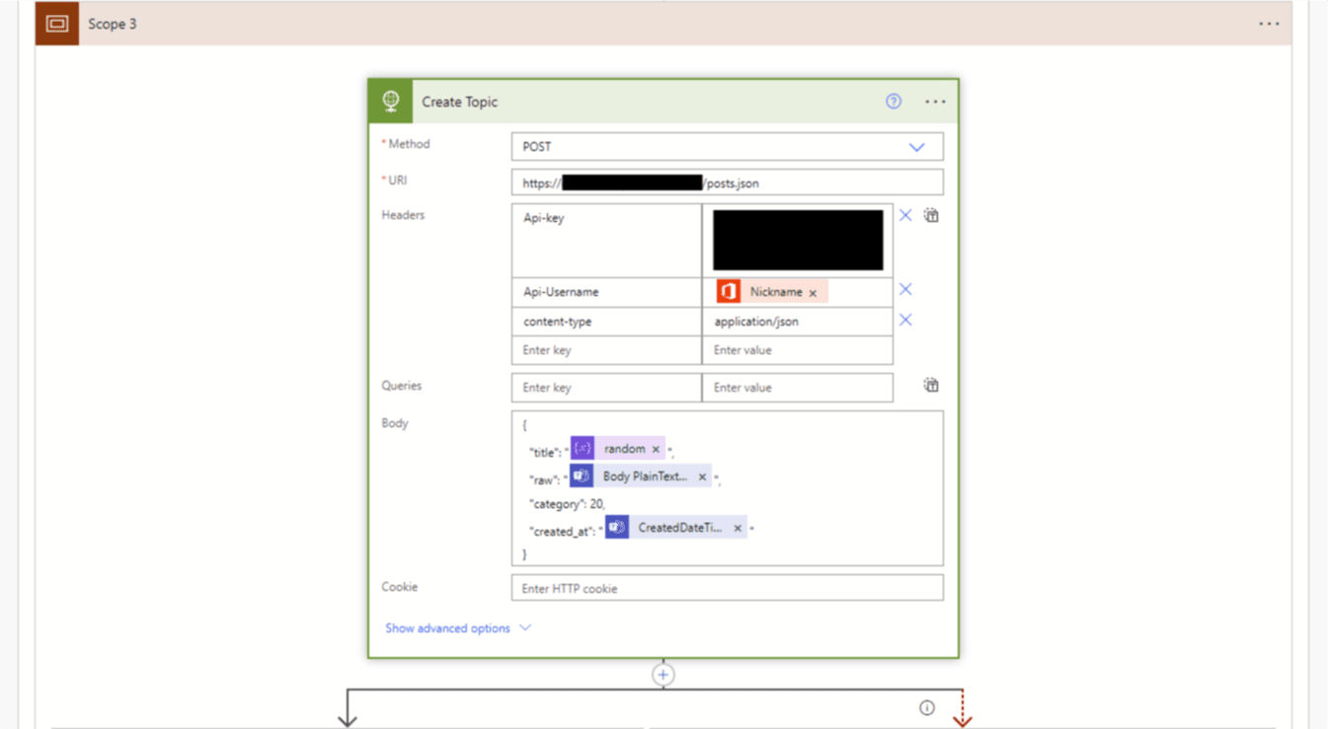The height and width of the screenshot is (729, 1328).
Task: Switch Headers to text mode icon
Action: pyautogui.click(x=931, y=215)
